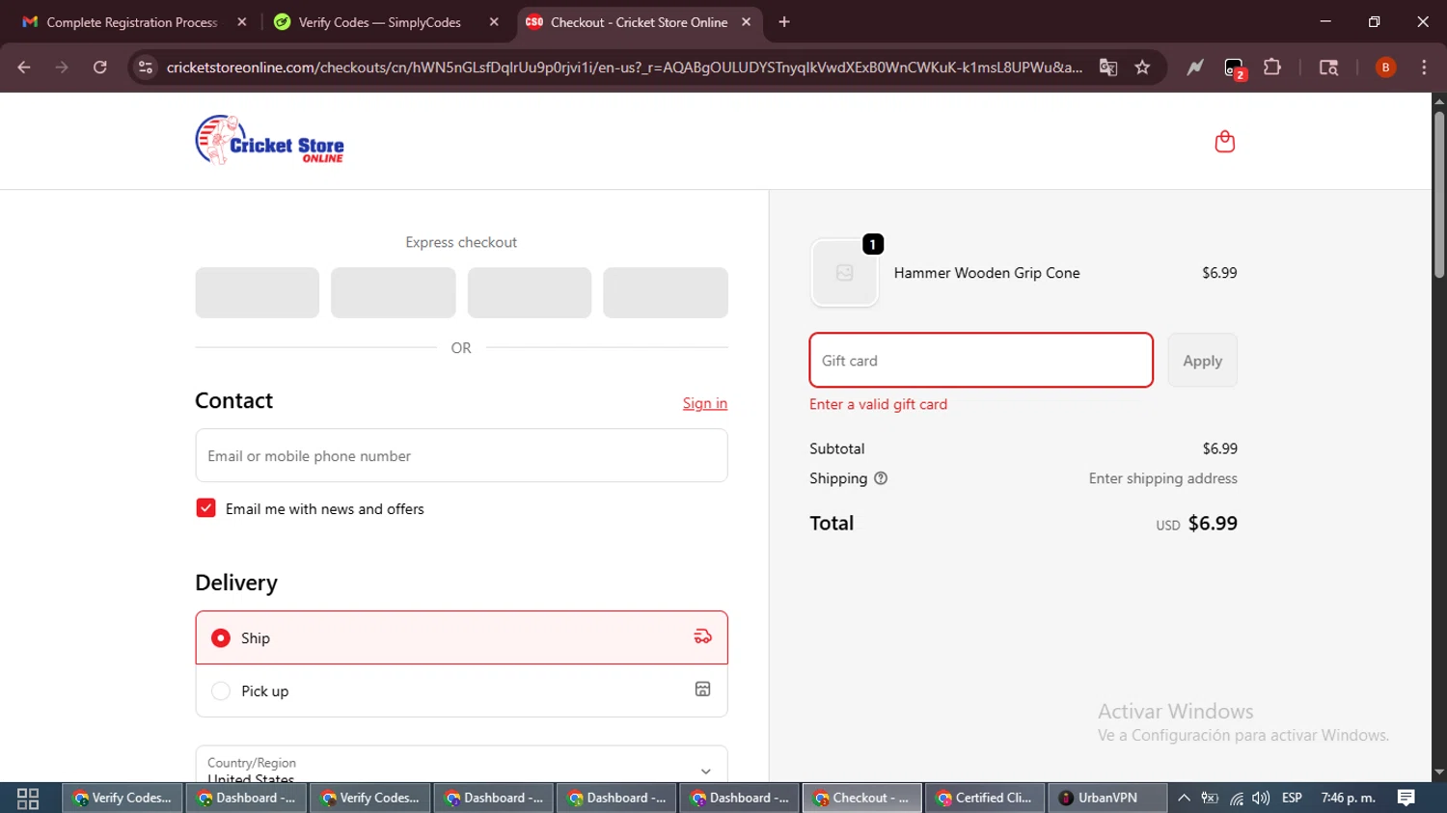Click the address bar URL

point(623,68)
